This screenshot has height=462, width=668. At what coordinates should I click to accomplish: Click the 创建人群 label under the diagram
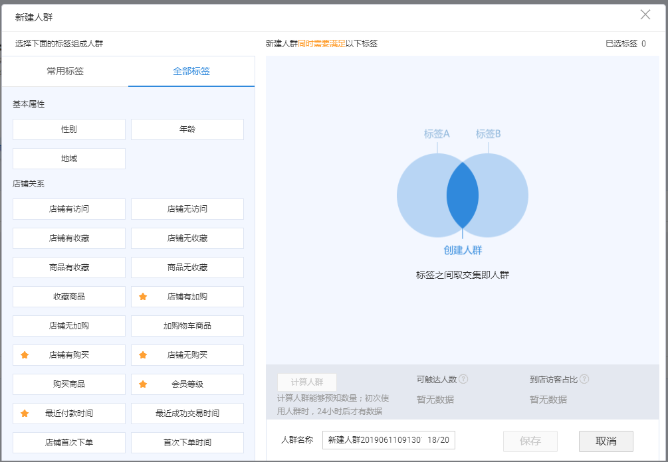pyautogui.click(x=463, y=250)
